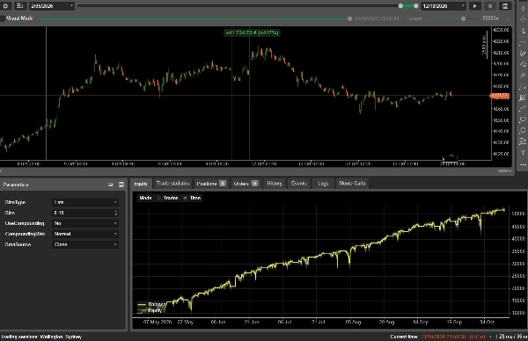Click the end handle of date range slider
528x341 pixels.
tap(416, 6)
